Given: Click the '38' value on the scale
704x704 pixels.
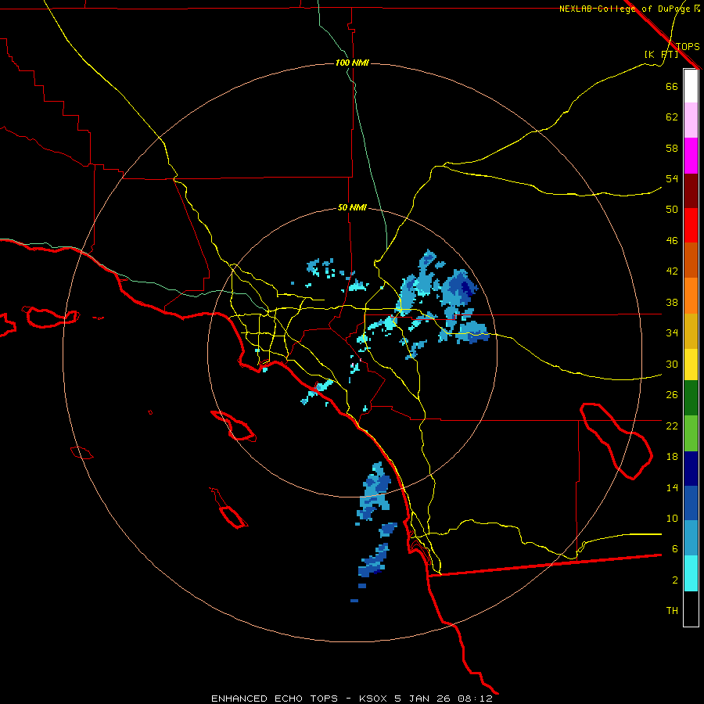Looking at the screenshot, I should (x=672, y=303).
